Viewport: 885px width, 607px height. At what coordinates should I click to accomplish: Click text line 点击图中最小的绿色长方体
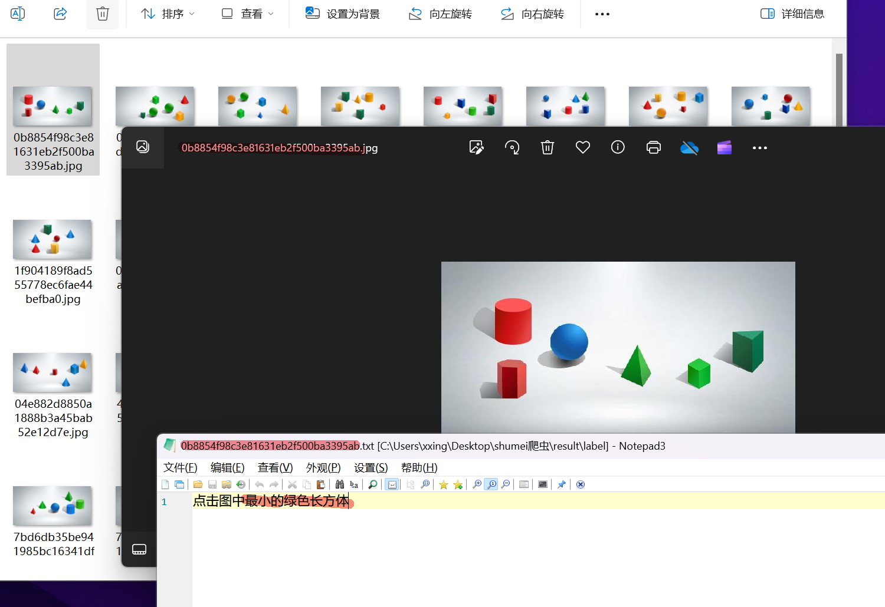tap(271, 501)
